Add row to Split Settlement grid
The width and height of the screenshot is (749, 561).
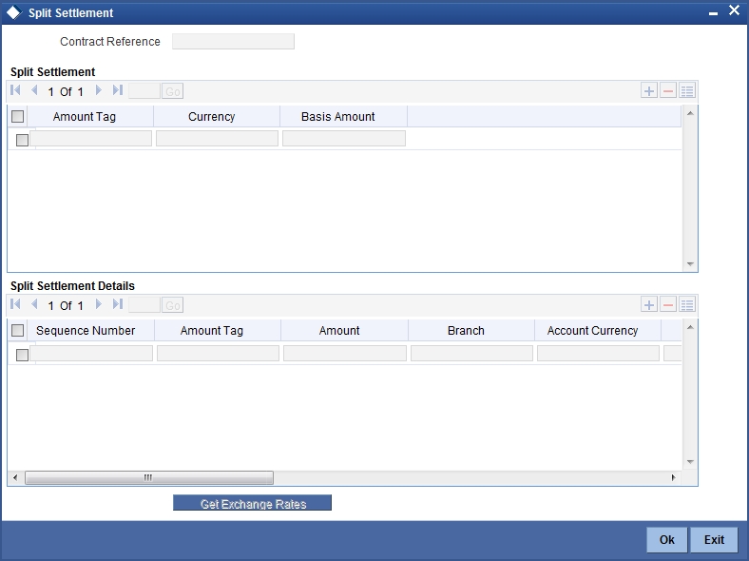pos(648,90)
